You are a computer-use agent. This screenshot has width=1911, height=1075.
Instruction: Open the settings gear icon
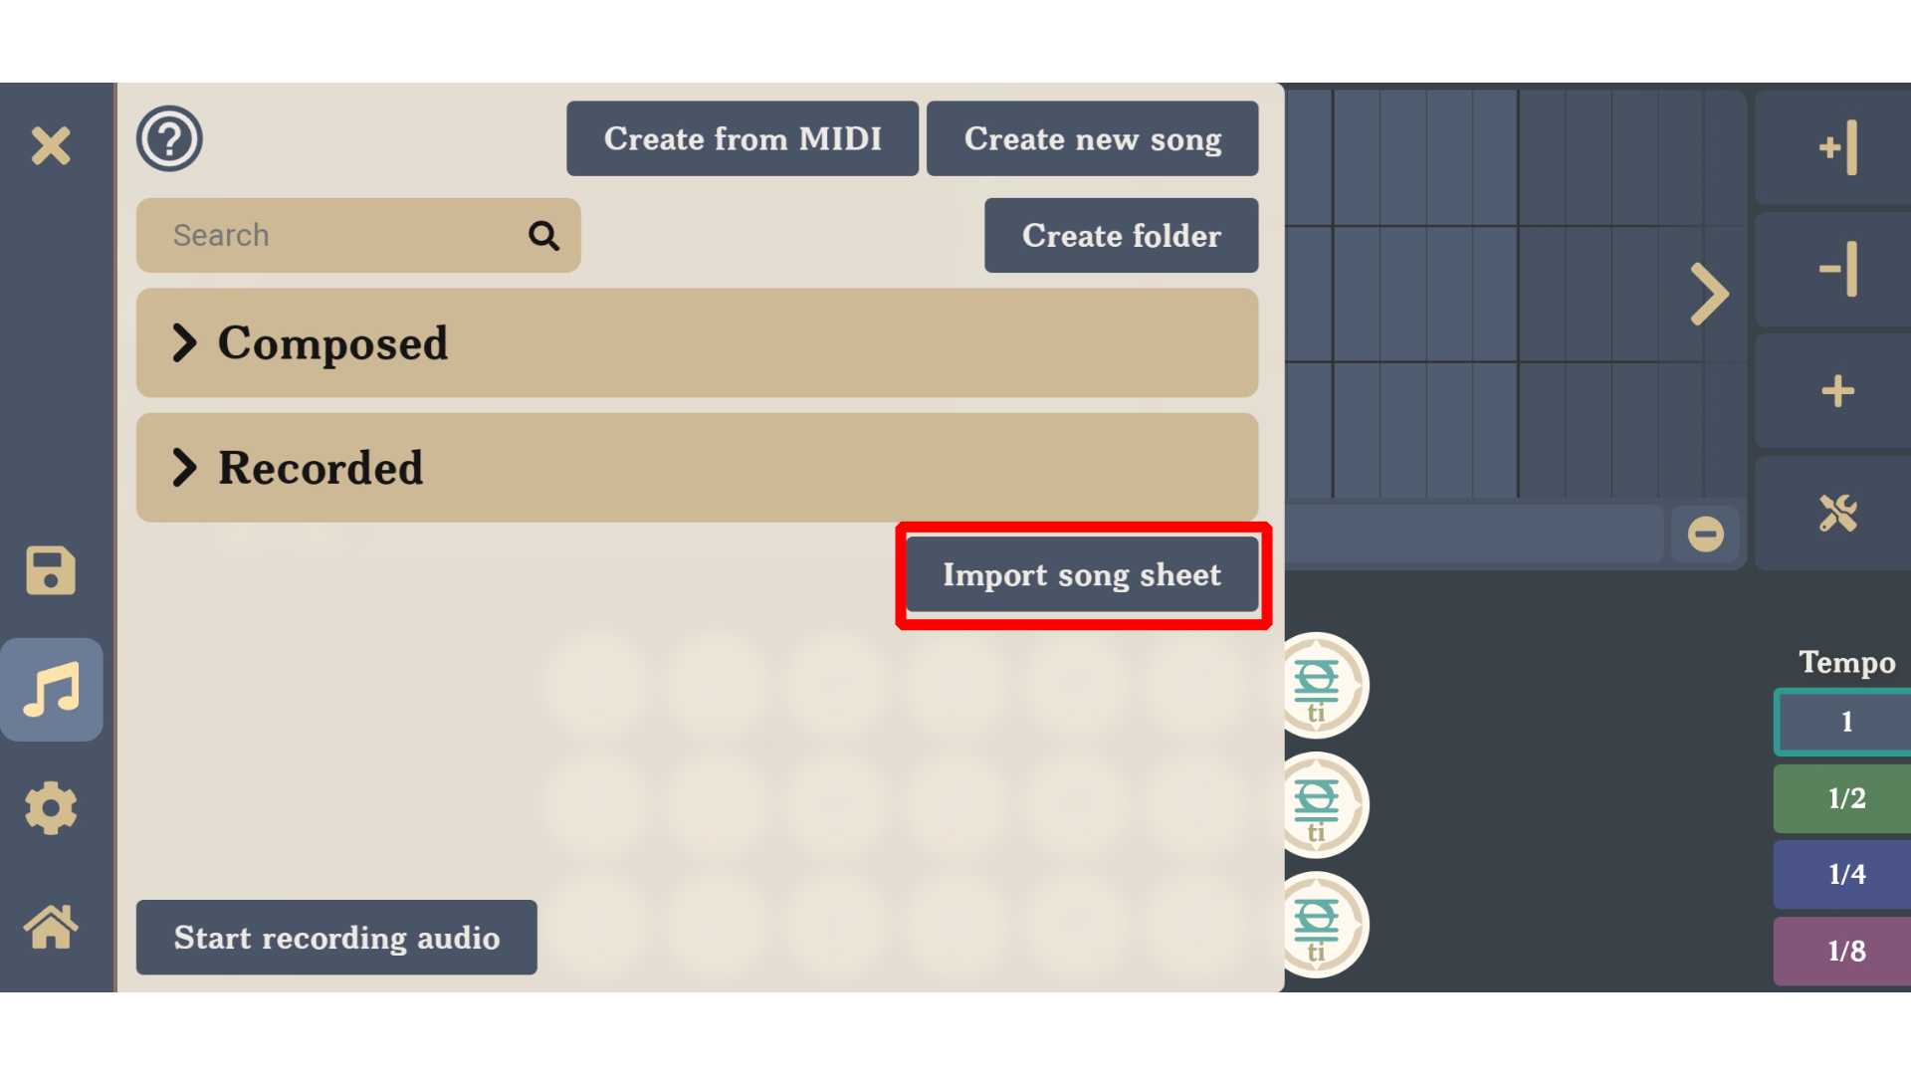[51, 806]
